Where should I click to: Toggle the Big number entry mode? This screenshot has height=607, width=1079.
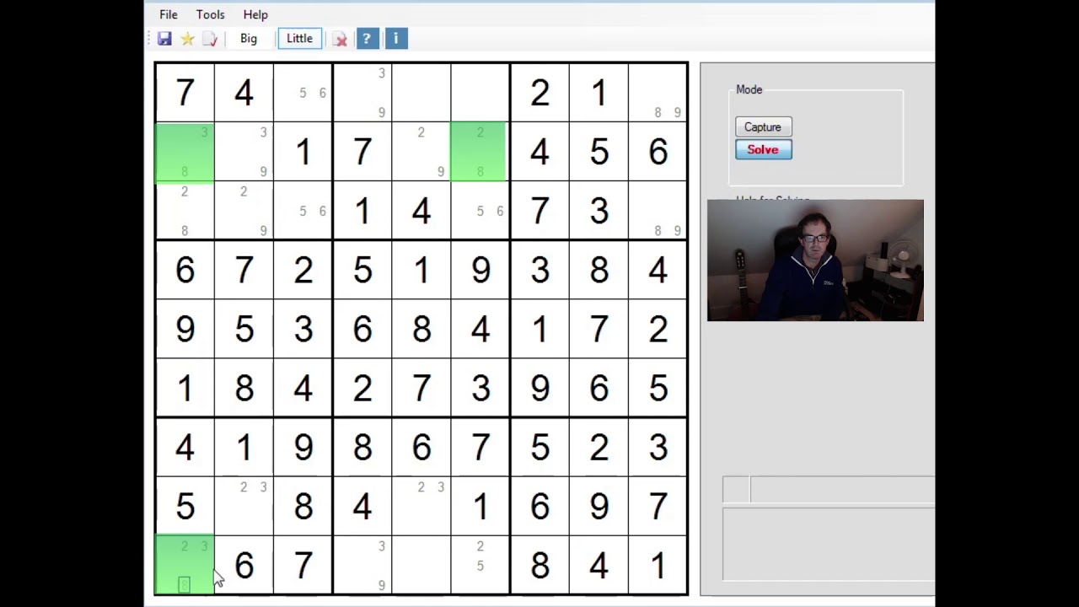click(249, 38)
